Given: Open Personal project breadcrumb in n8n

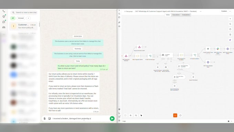Looking at the screenshot, I should (x=128, y=11).
